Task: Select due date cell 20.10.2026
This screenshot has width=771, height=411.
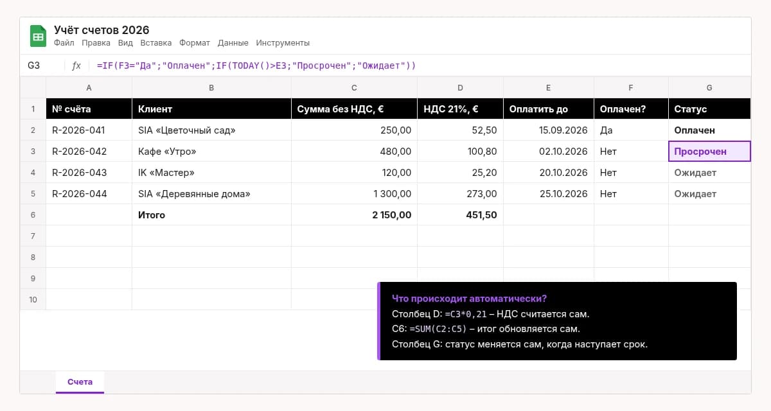Action: 548,173
